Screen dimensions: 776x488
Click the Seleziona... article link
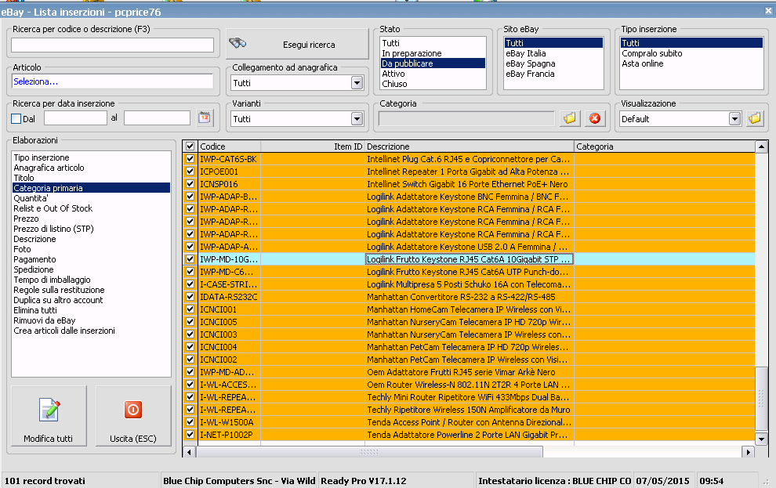pos(35,81)
